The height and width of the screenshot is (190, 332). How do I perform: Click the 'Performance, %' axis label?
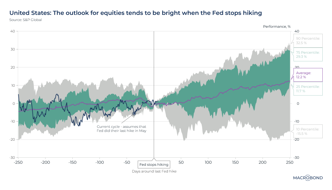click(277, 27)
